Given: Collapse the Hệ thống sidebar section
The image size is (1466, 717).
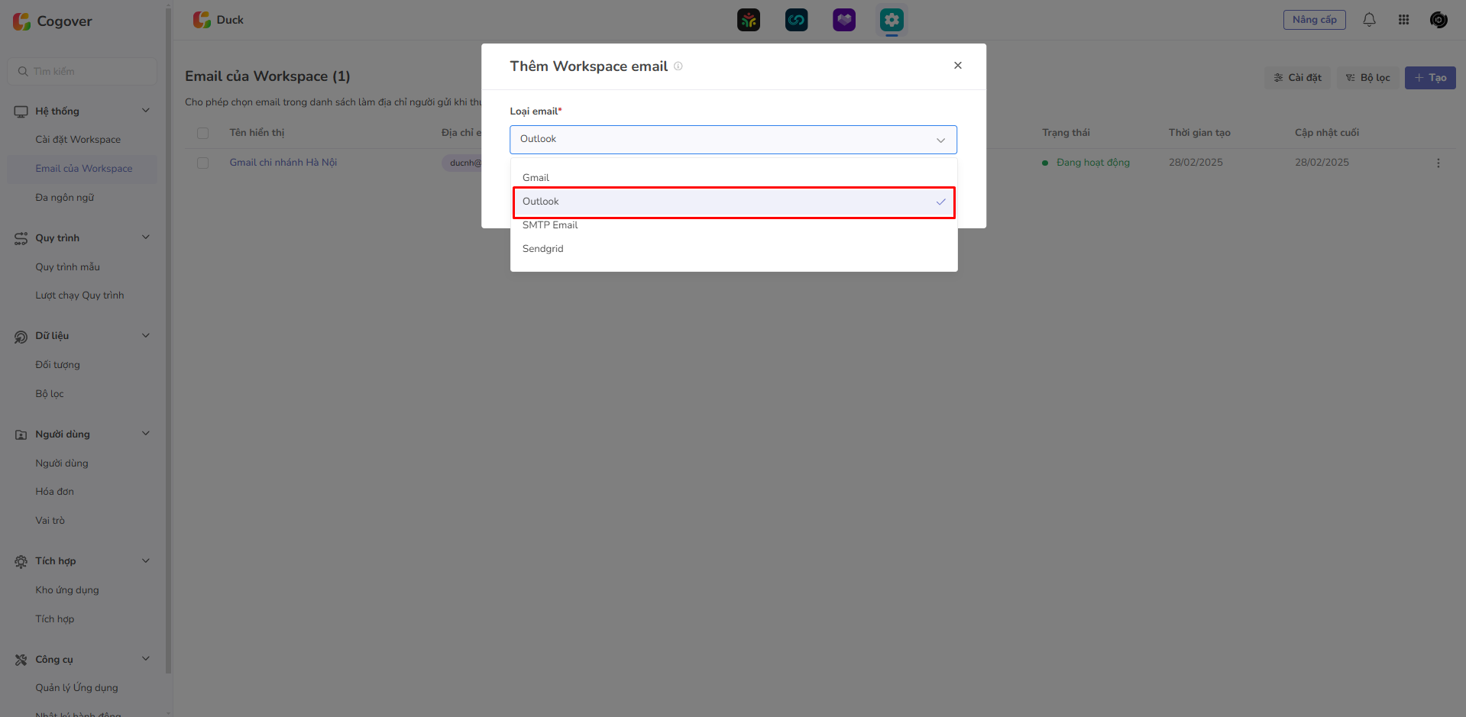Looking at the screenshot, I should [x=145, y=111].
